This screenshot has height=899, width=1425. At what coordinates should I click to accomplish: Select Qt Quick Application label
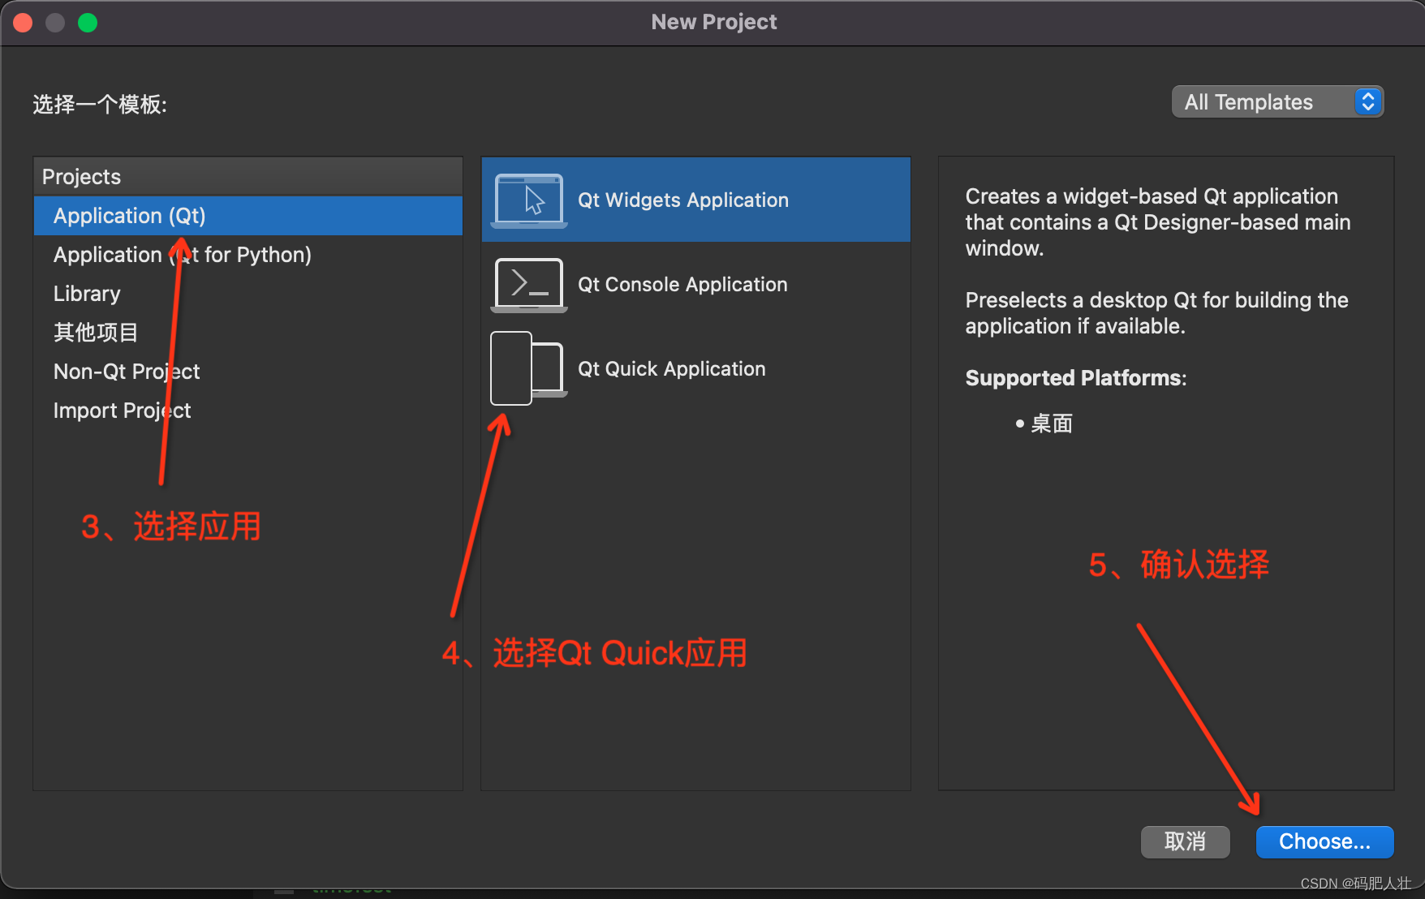tap(672, 369)
